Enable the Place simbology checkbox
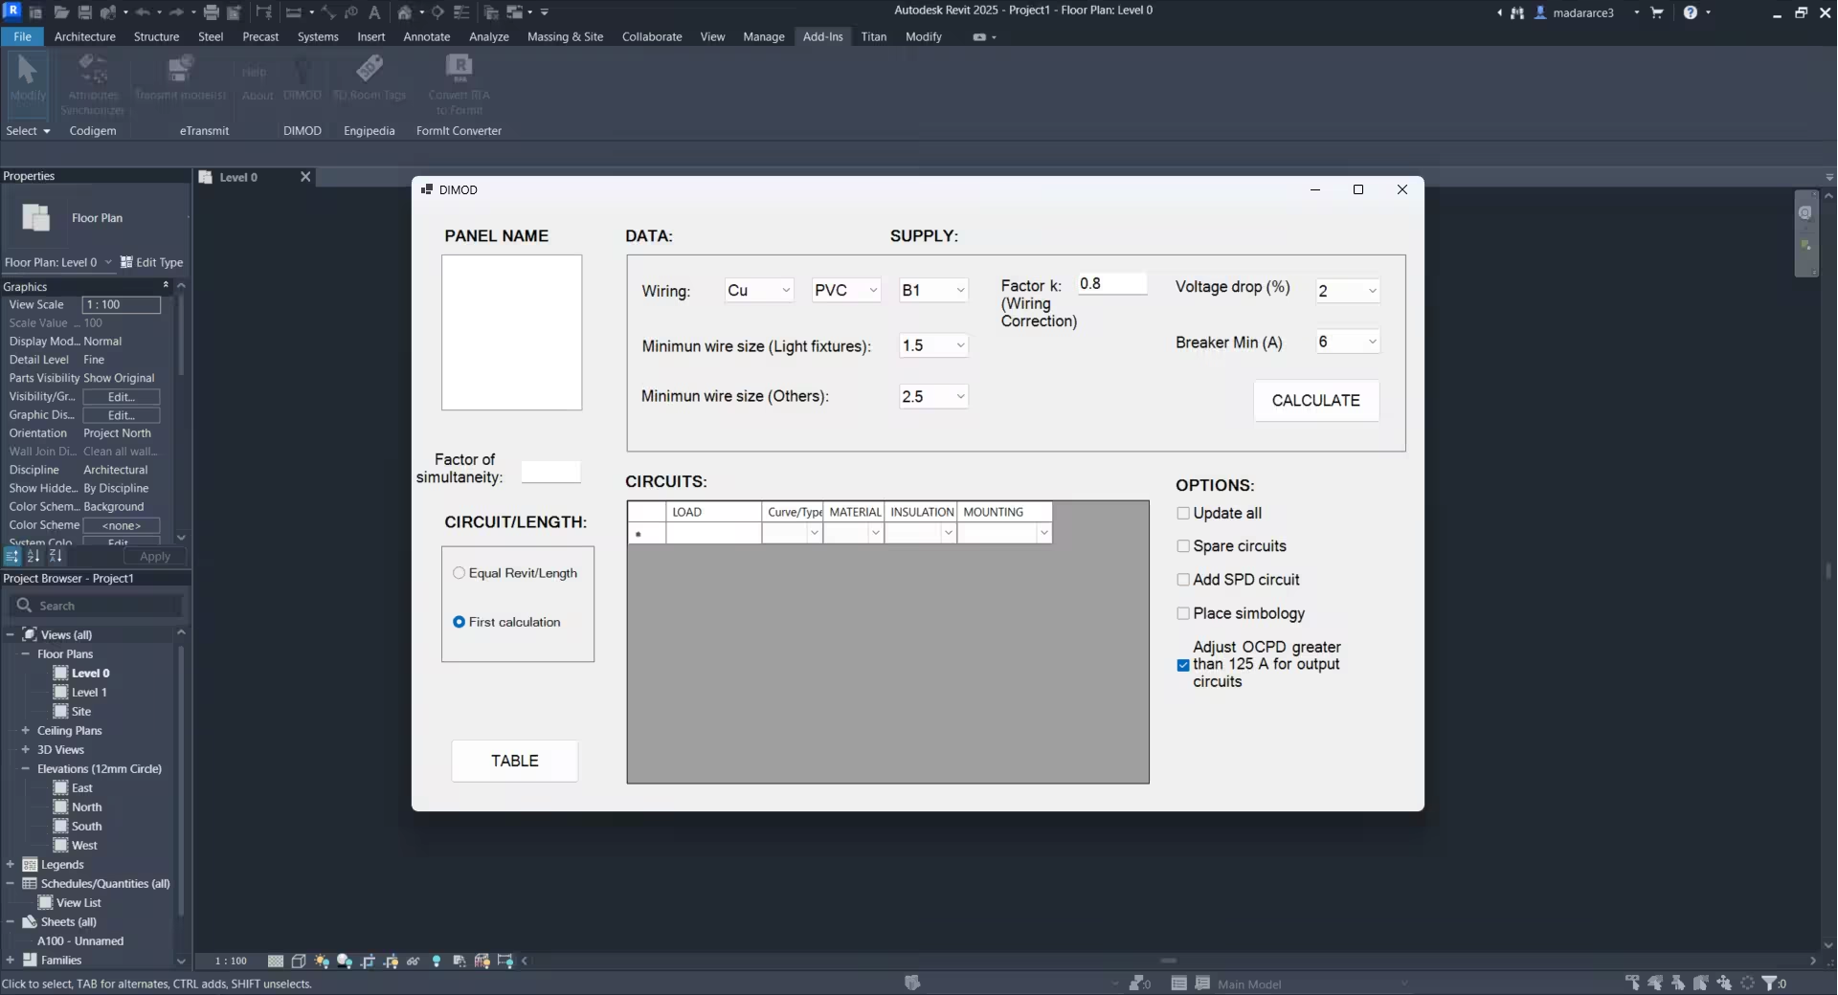This screenshot has width=1838, height=995. [x=1183, y=613]
